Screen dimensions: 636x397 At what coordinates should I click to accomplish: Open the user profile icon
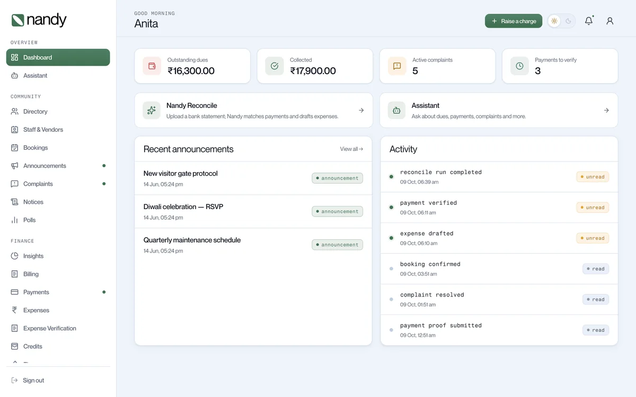(610, 21)
